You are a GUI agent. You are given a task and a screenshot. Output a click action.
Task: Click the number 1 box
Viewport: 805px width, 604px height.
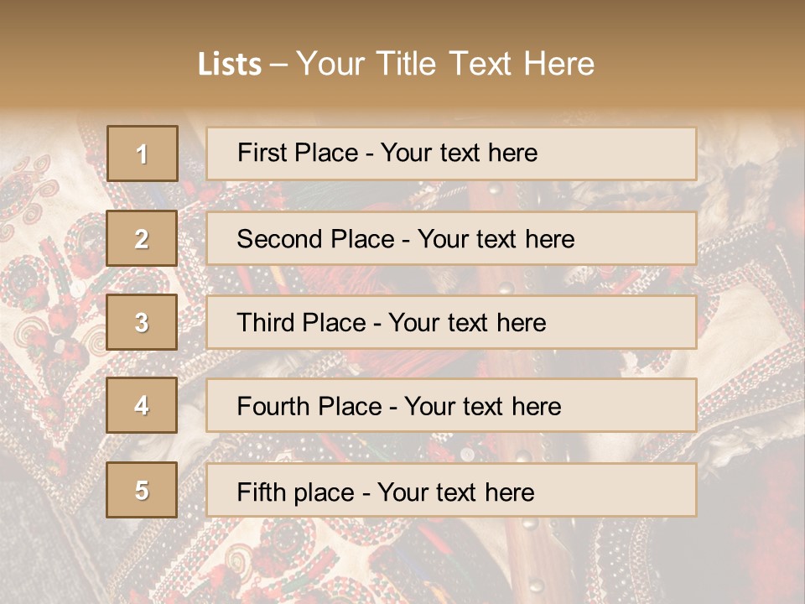(x=143, y=154)
